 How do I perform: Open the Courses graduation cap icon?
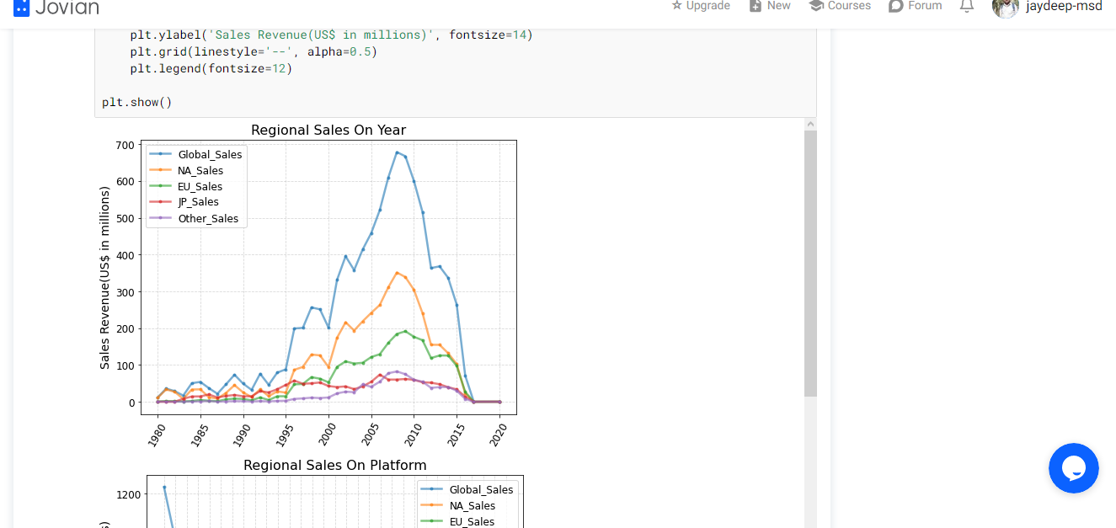[x=815, y=5]
